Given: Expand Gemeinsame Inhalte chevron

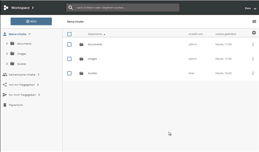Looking at the screenshot, I should coord(38,75).
